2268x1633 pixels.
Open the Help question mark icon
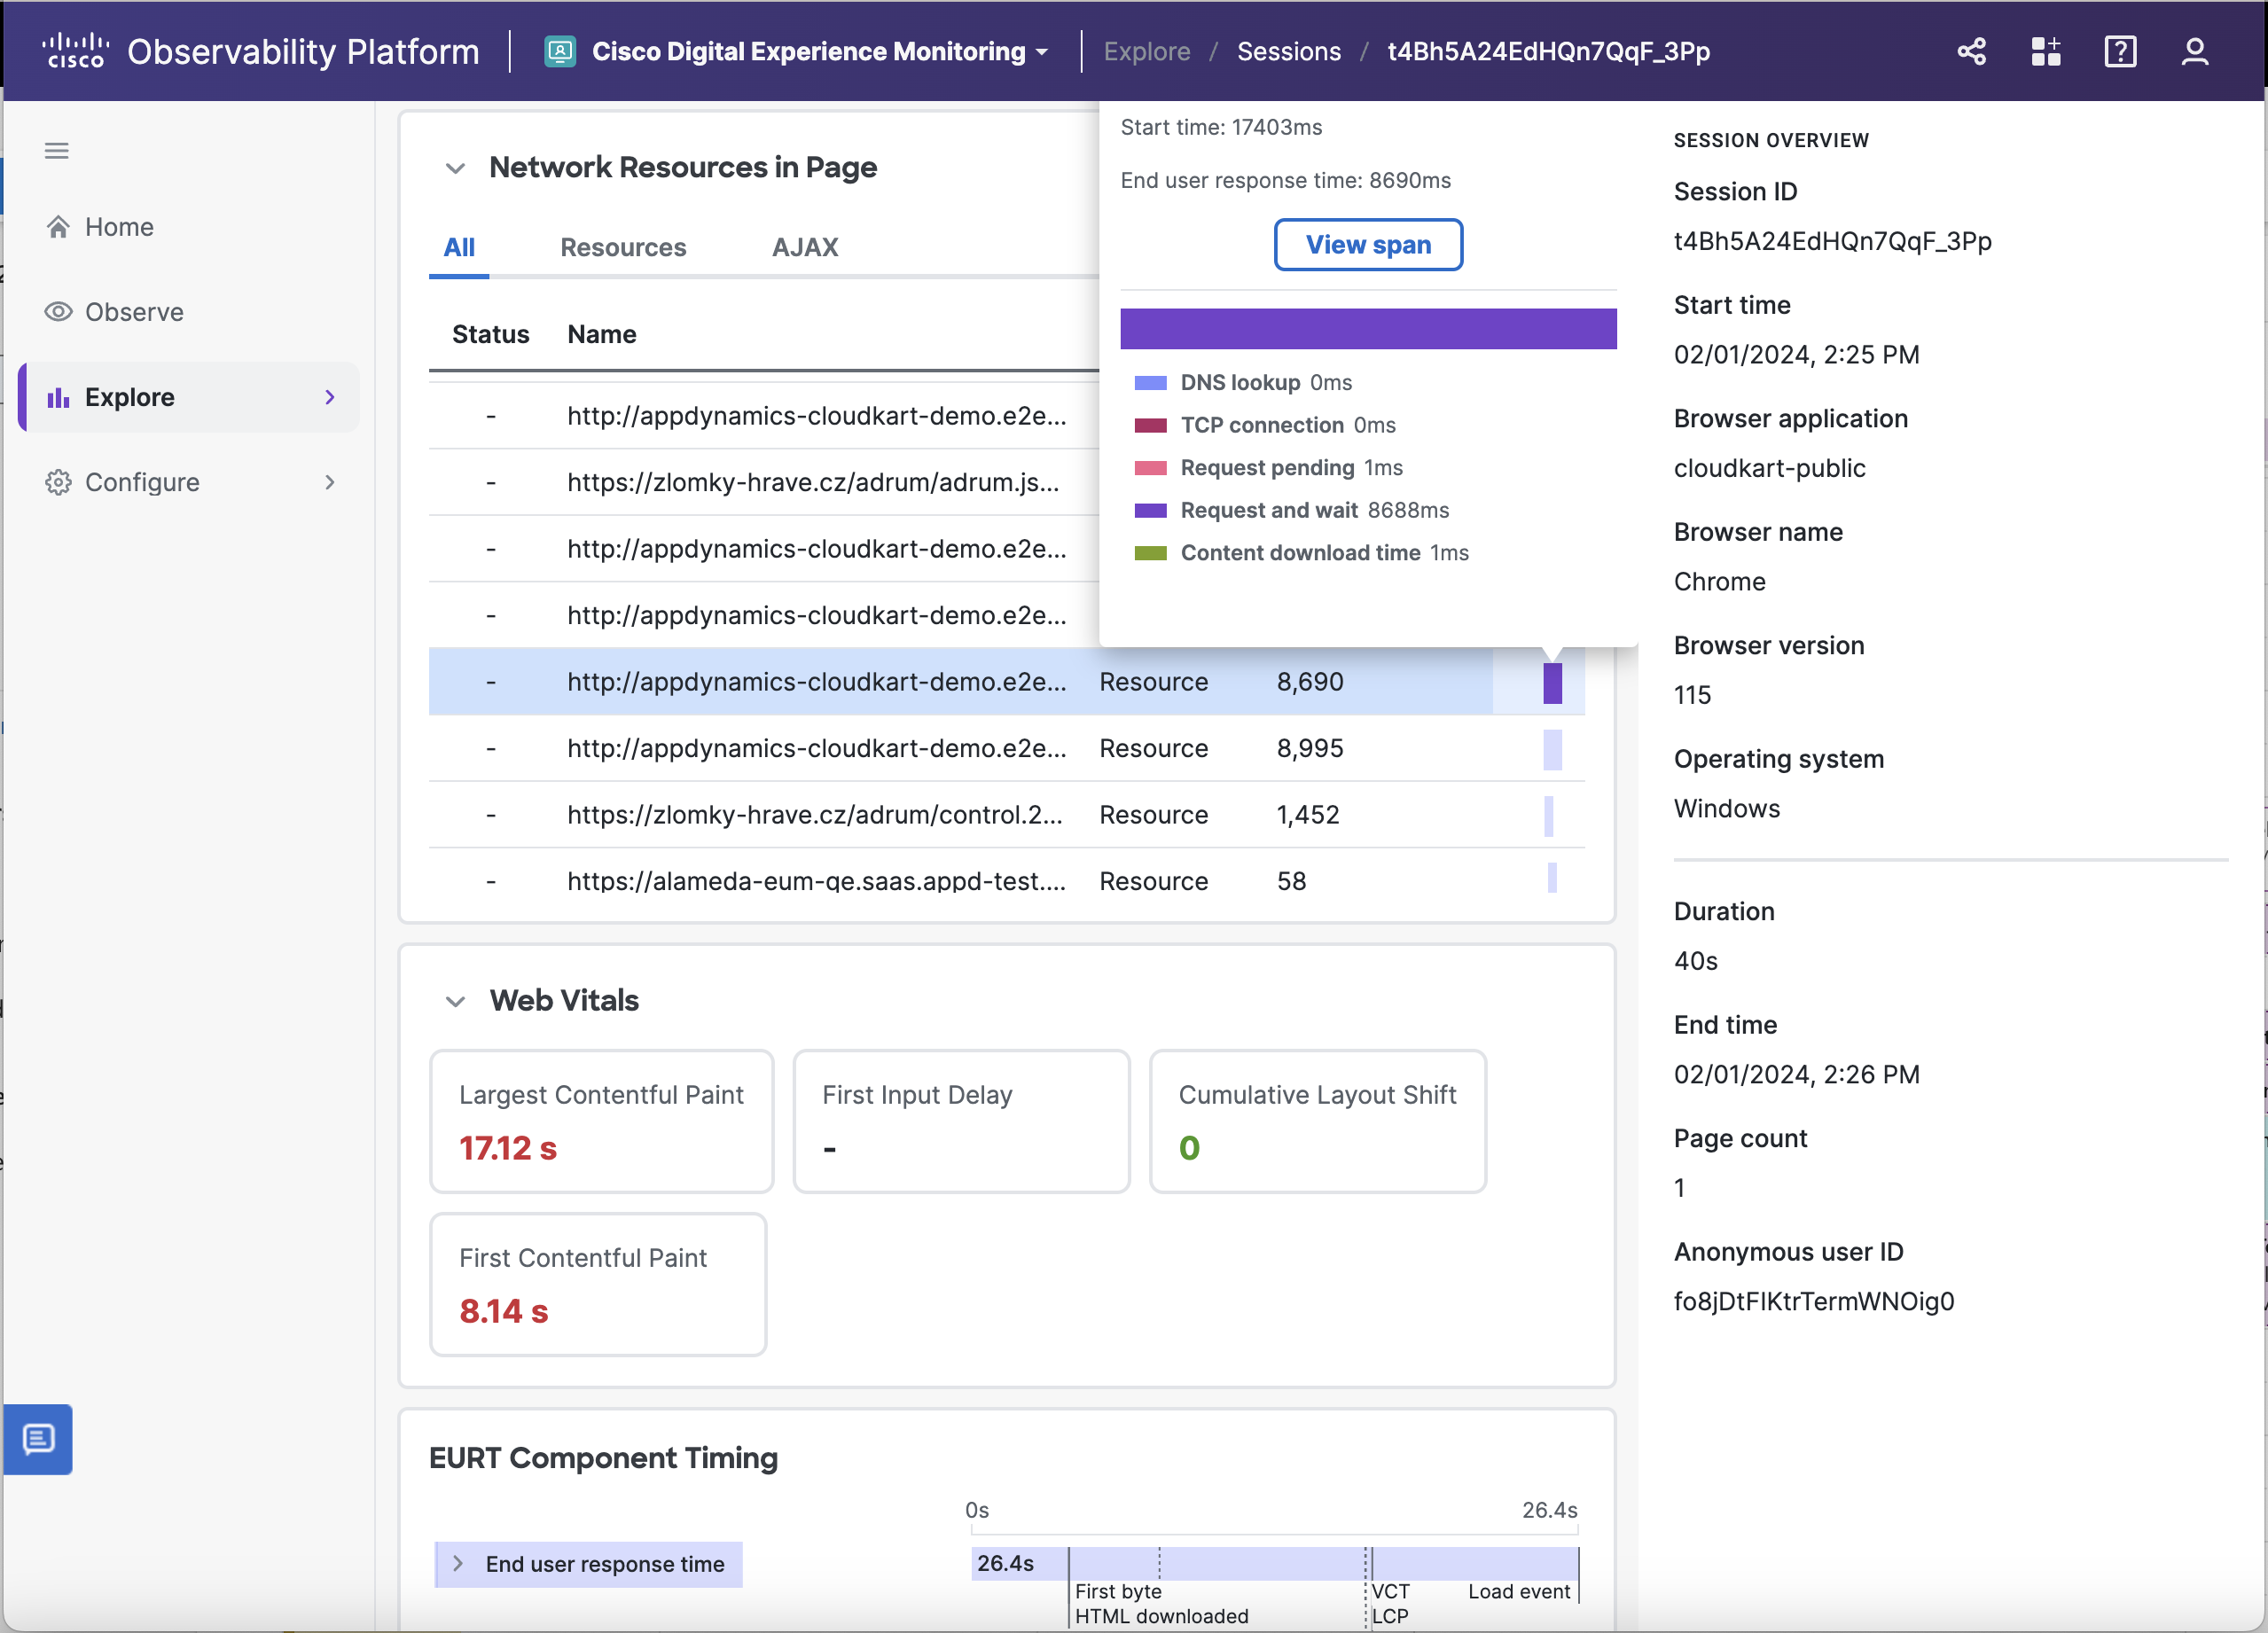tap(2121, 51)
